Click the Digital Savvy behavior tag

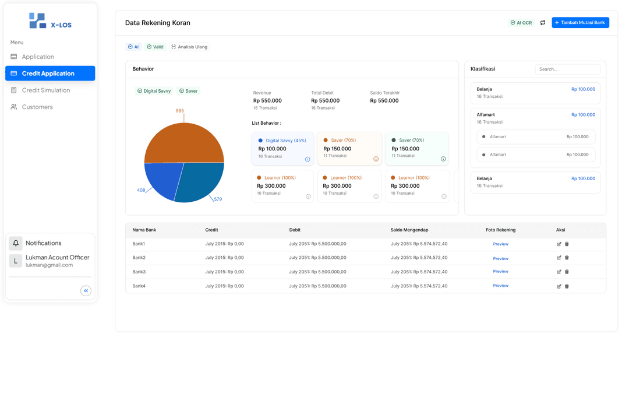coord(154,91)
